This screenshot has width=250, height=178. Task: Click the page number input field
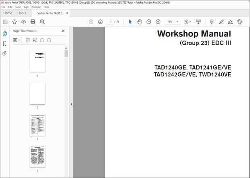110,22
